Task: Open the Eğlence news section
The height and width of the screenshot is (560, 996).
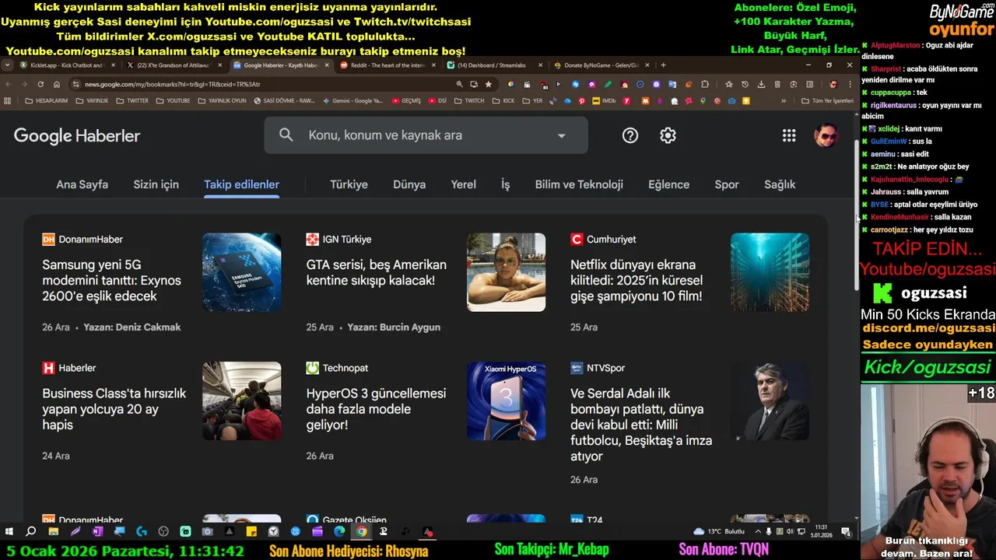Action: (668, 184)
